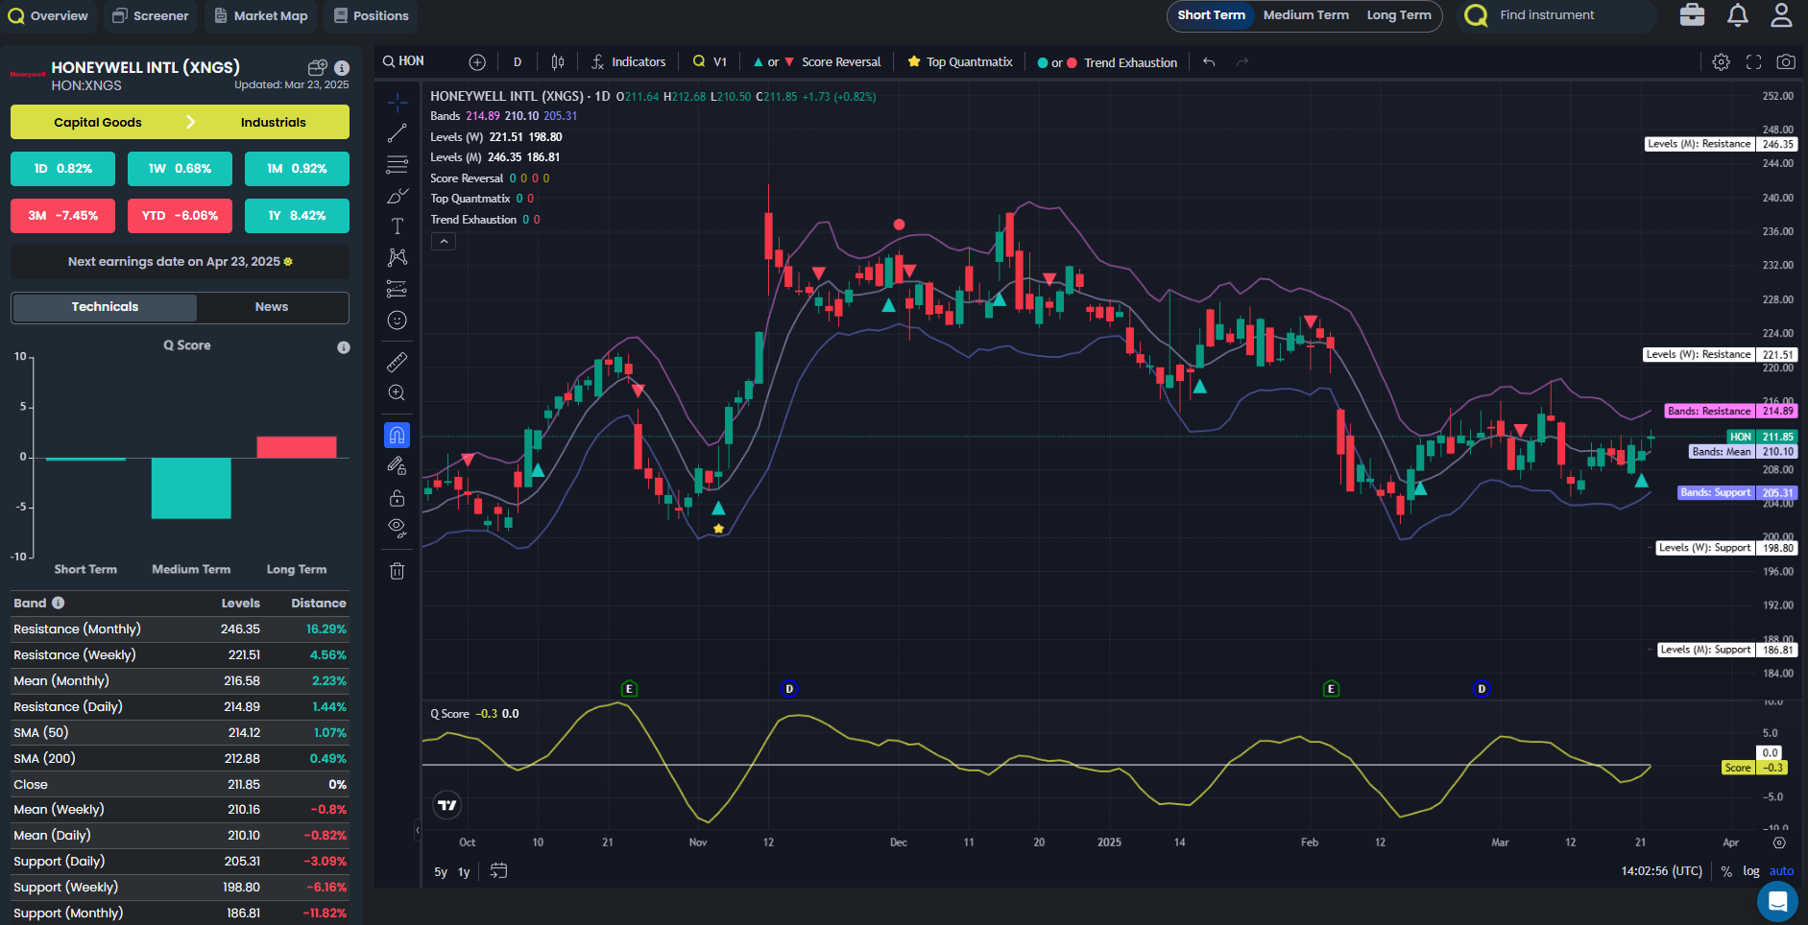Toggle the Score Reversal indicator

817,62
